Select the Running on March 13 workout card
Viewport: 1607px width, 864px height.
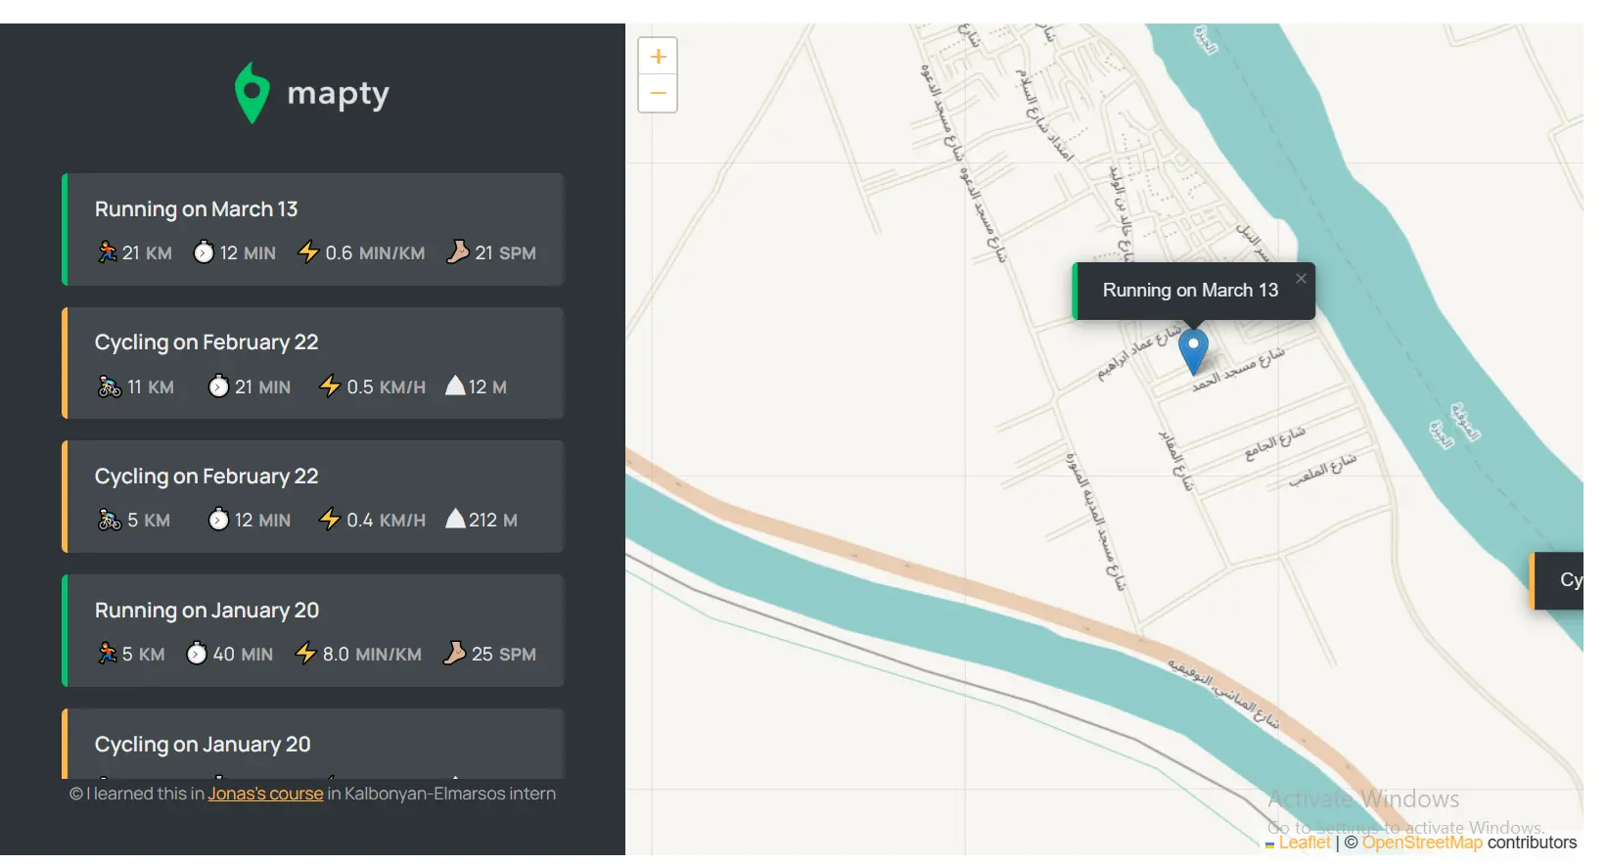tap(313, 230)
